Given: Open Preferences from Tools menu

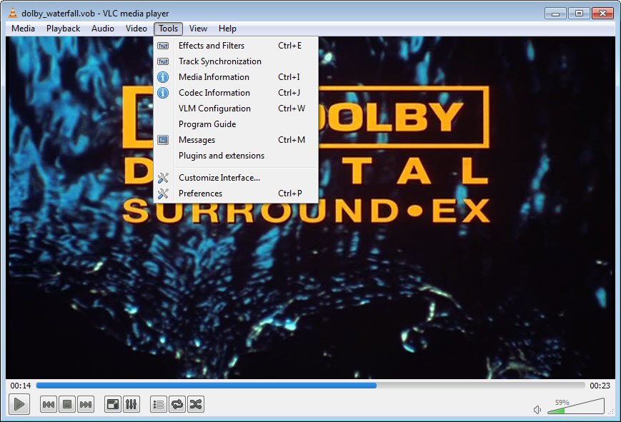Looking at the screenshot, I should pos(236,194).
